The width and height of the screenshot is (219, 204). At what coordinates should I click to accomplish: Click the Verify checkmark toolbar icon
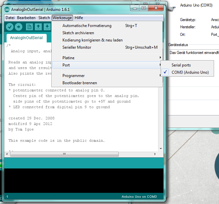click(x=10, y=27)
